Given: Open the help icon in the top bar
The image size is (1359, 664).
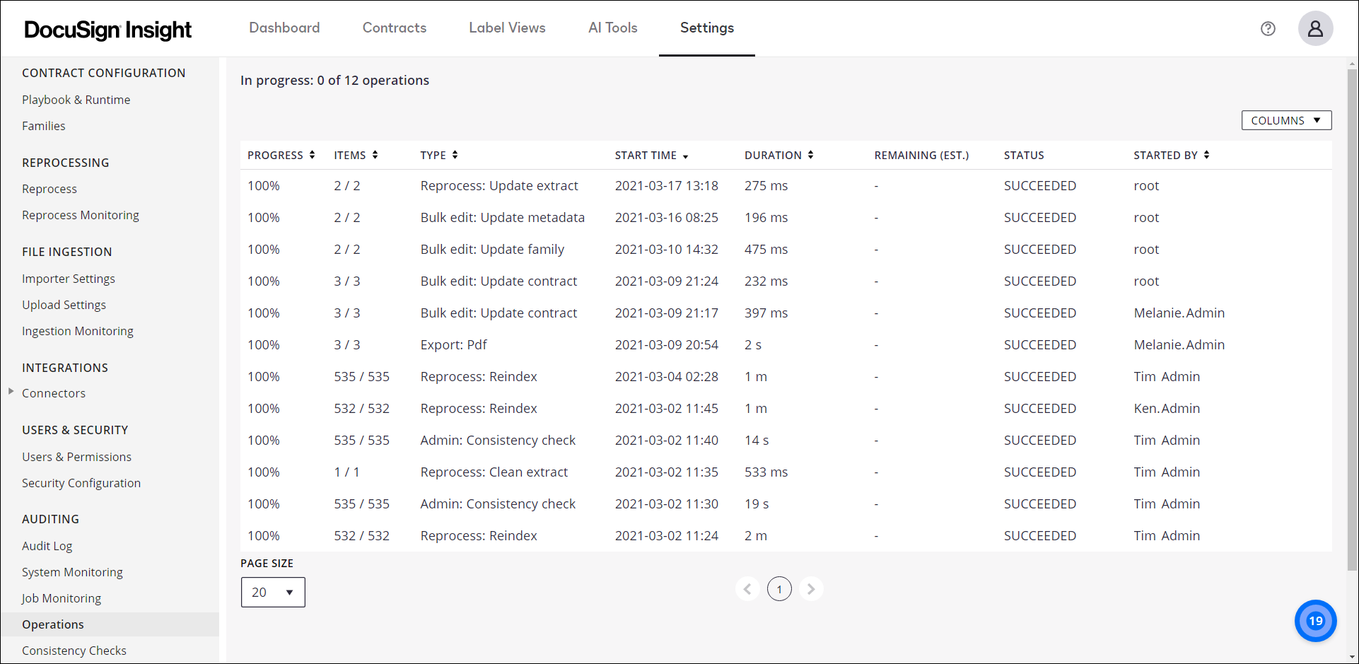Looking at the screenshot, I should tap(1268, 28).
